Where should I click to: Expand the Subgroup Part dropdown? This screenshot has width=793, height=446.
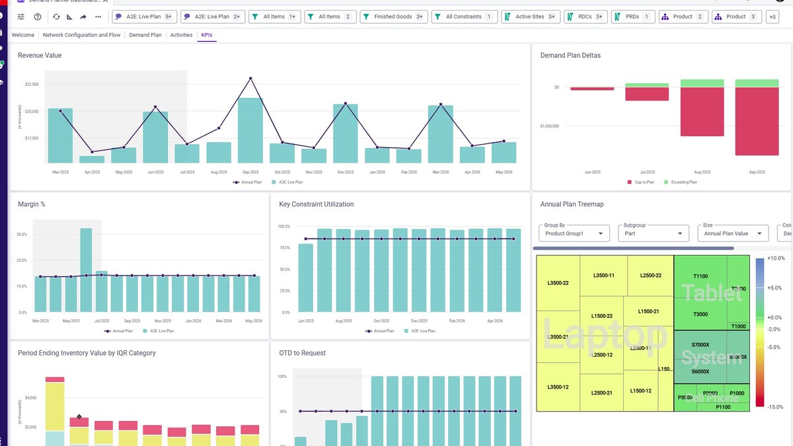(654, 233)
